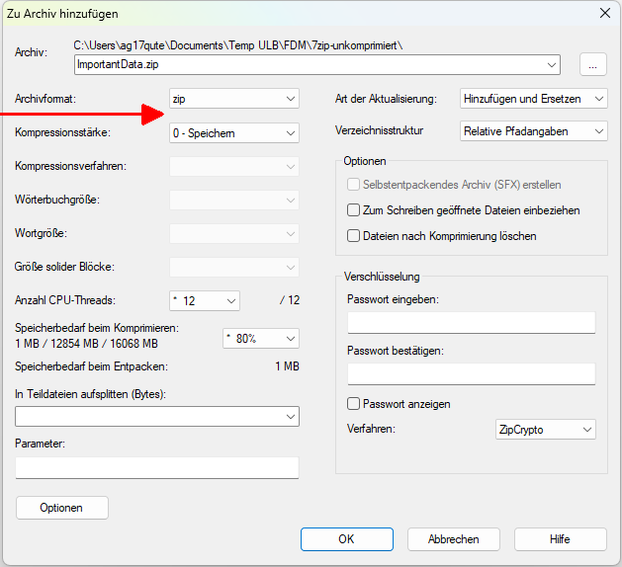The width and height of the screenshot is (622, 567).
Task: Open the Archivformat dropdown
Action: click(233, 99)
